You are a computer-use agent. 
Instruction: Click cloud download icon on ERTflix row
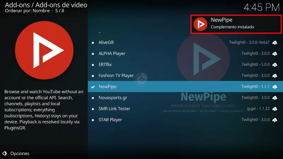pyautogui.click(x=275, y=65)
